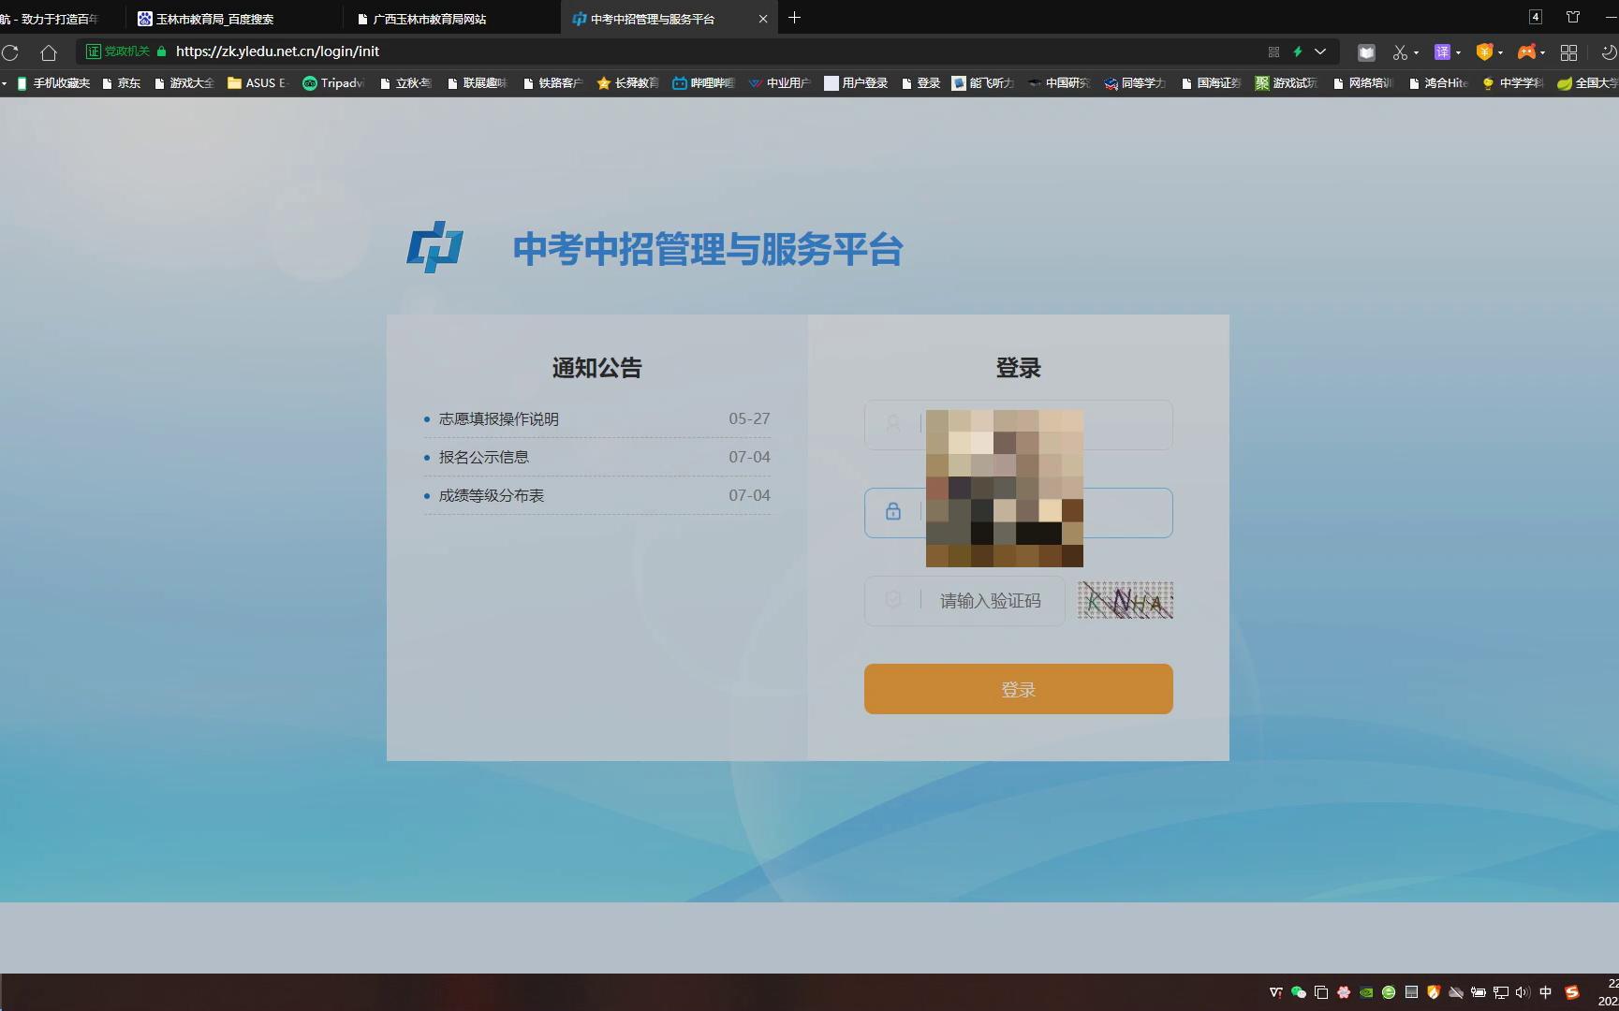
Task: Click the tab count indicator showing 4
Action: [x=1536, y=17]
